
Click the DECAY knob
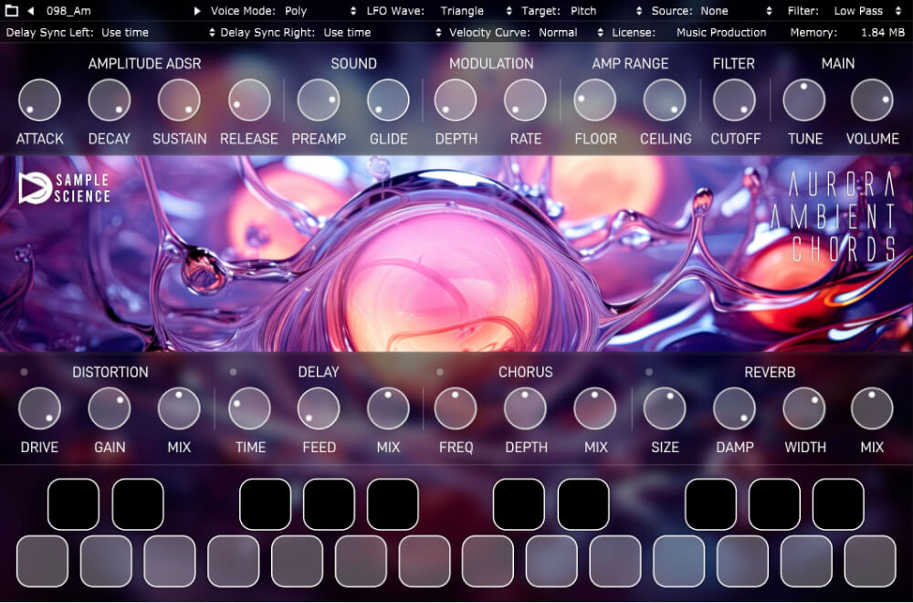tap(110, 100)
